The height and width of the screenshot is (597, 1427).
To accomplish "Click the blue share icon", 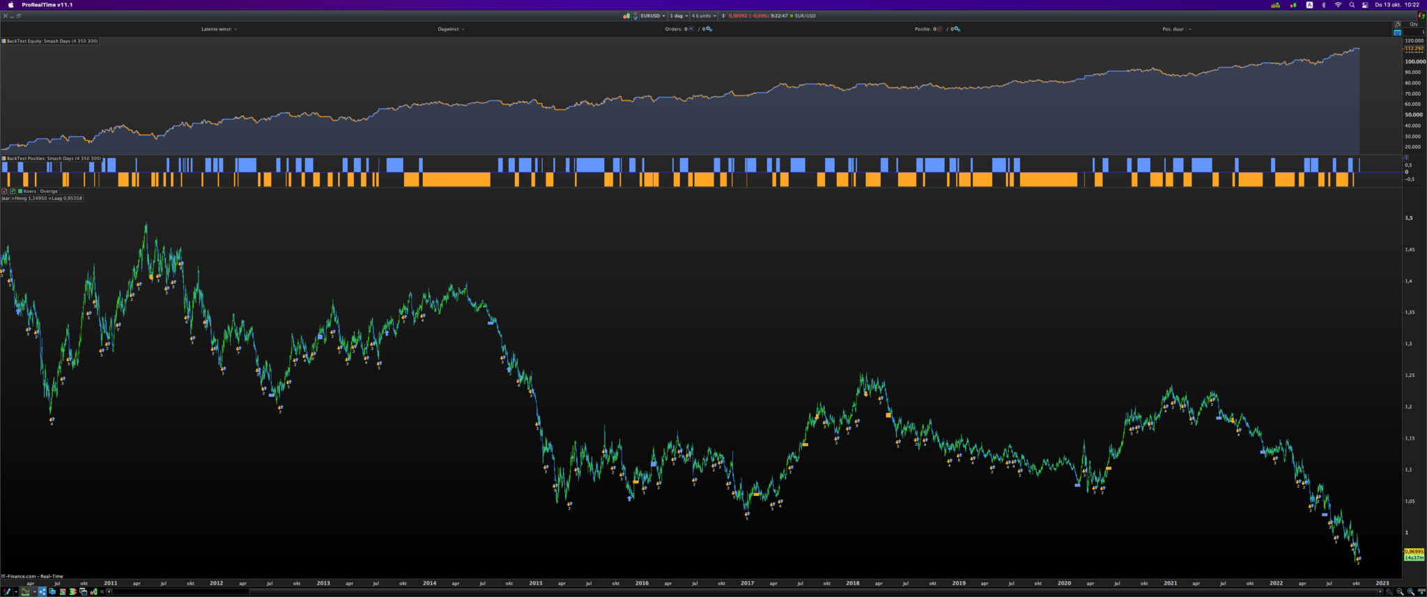I will pos(42,591).
